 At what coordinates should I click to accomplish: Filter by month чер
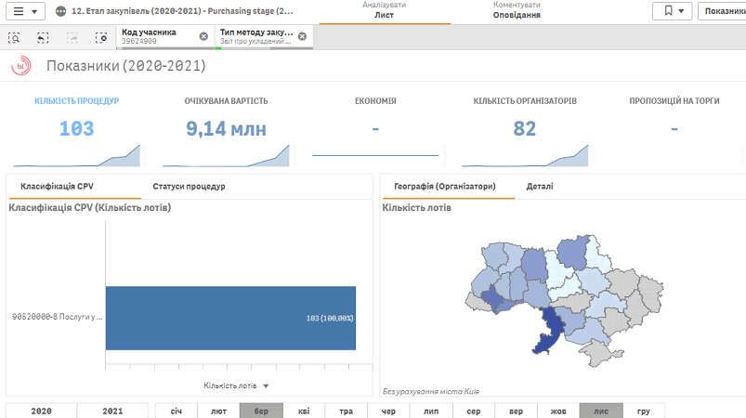tap(388, 411)
